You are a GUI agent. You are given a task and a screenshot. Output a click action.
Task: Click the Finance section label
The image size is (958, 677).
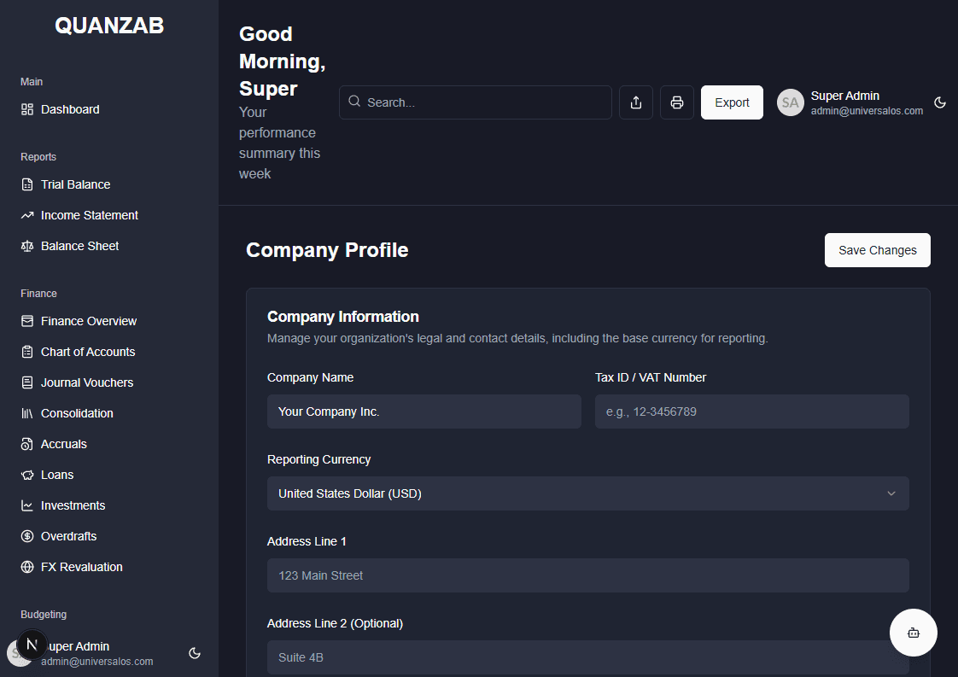(x=38, y=294)
